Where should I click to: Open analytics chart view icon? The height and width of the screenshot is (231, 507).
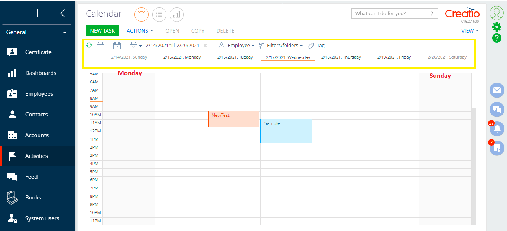point(177,14)
